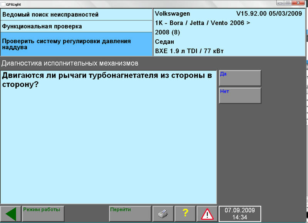Go back with the green arrow button
Viewport: 308px width, 223px height.
click(11, 214)
